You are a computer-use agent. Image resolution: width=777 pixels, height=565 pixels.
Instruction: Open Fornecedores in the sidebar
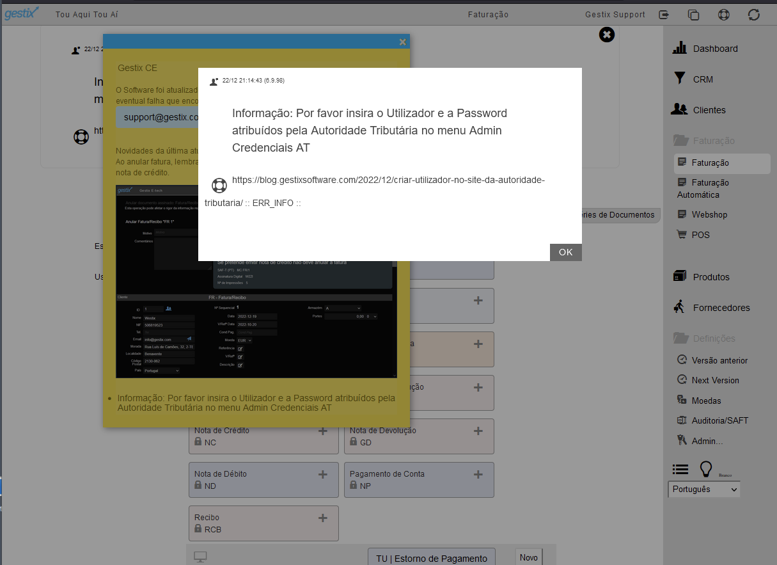click(712, 308)
